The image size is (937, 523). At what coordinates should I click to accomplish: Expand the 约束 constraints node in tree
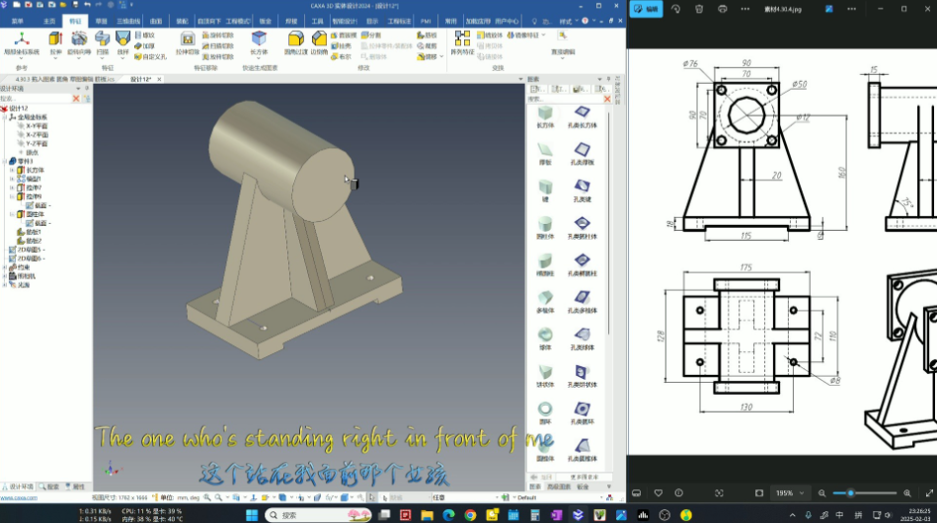pyautogui.click(x=5, y=267)
